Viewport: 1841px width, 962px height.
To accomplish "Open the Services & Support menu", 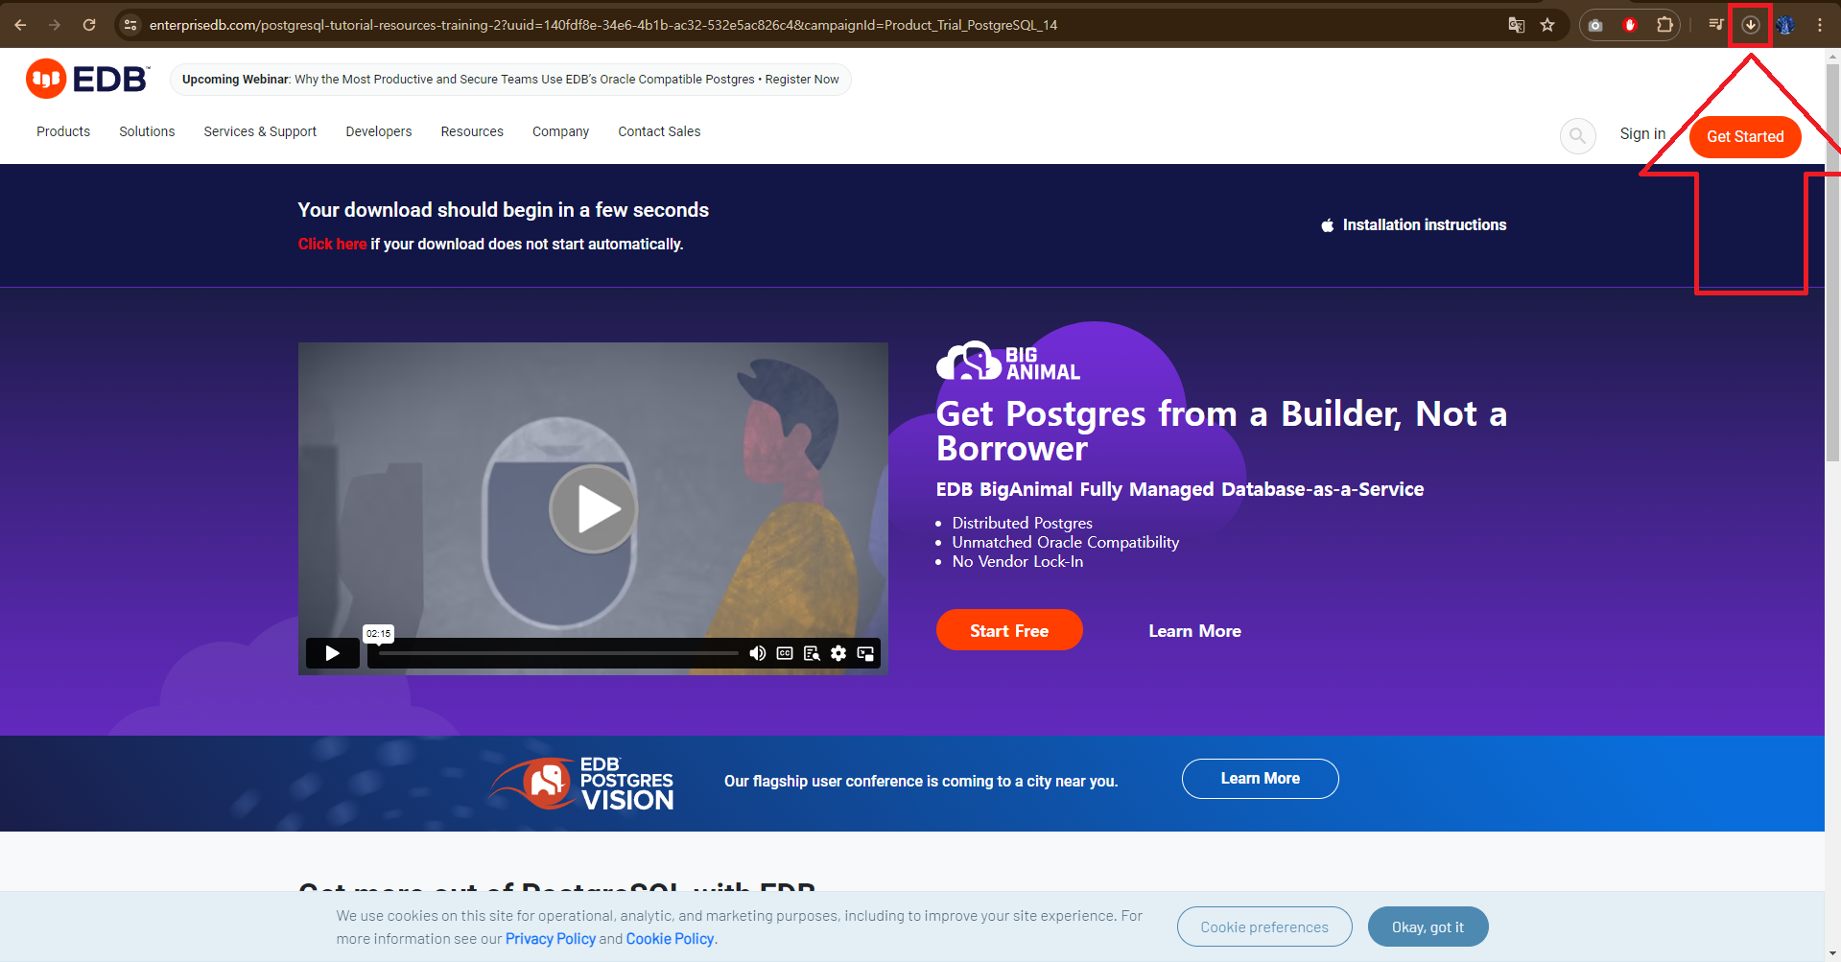I will coord(260,131).
